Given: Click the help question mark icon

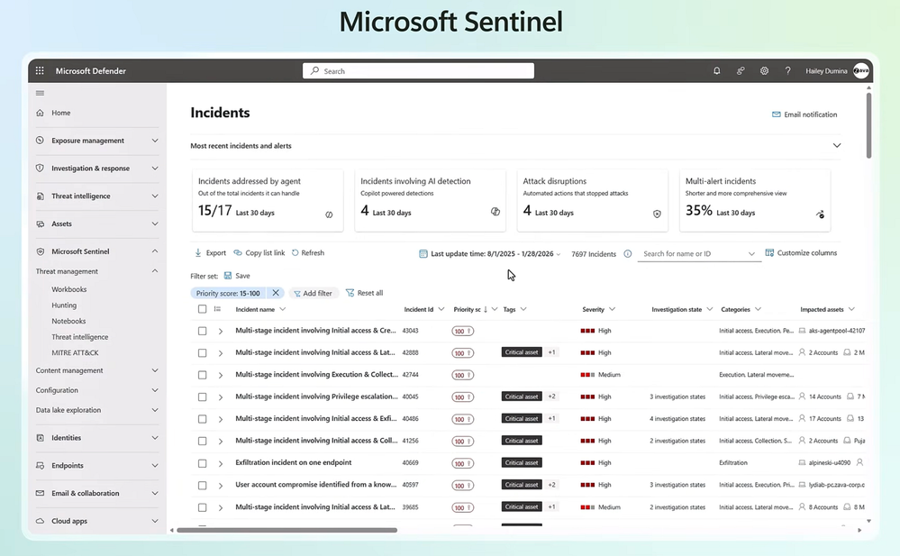Looking at the screenshot, I should pyautogui.click(x=788, y=71).
